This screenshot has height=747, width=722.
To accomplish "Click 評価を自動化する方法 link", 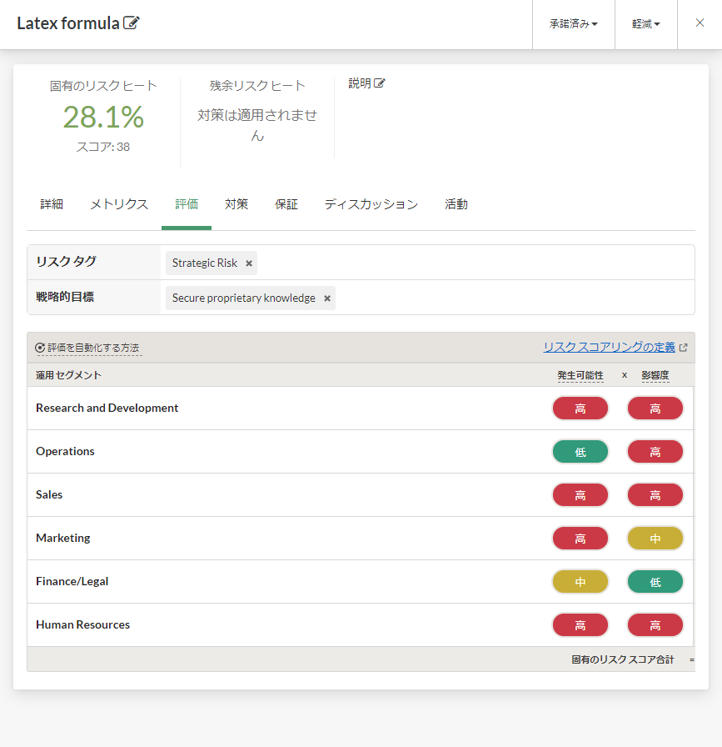I will 93,348.
